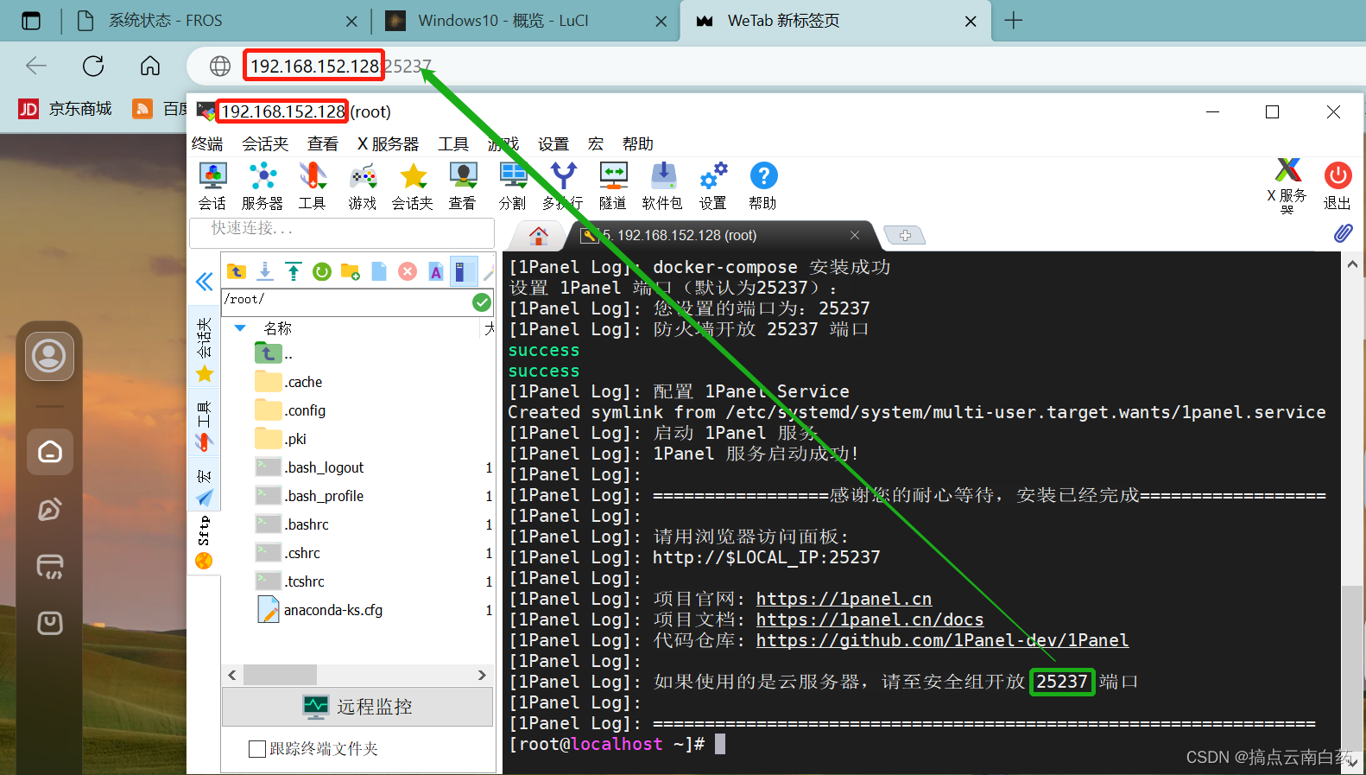Image resolution: width=1366 pixels, height=775 pixels.
Task: Refresh the SFTP folder with green icon
Action: point(322,271)
